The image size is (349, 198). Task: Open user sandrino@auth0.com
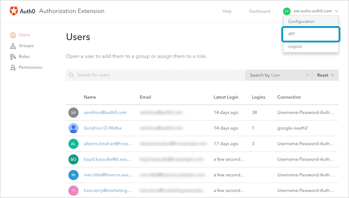[x=105, y=113]
